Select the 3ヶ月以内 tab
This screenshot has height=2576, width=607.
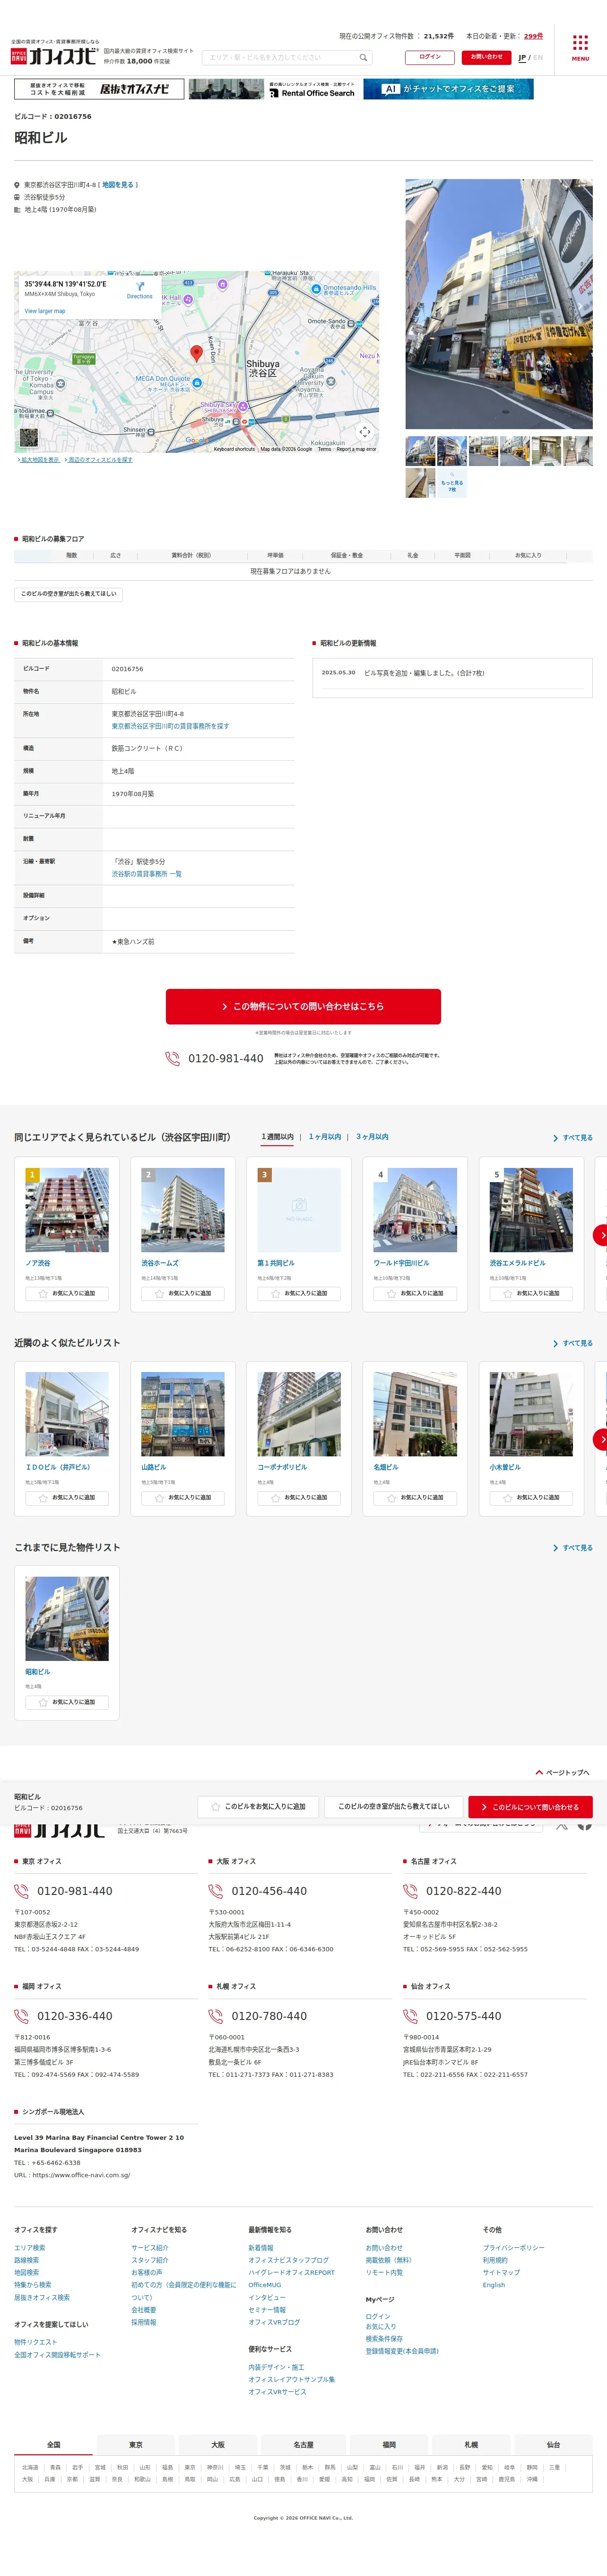373,1137
